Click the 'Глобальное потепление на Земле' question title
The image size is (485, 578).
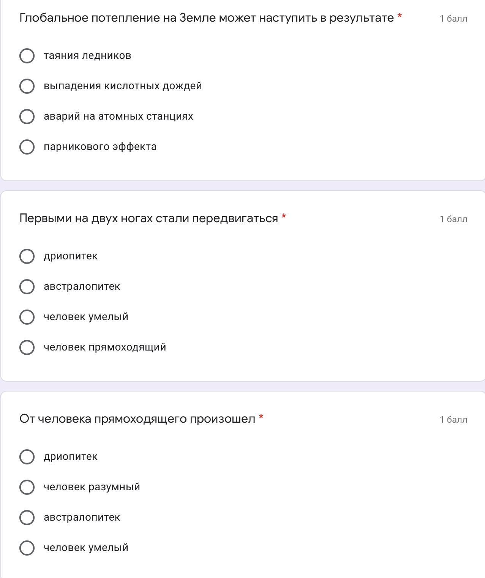point(206,18)
